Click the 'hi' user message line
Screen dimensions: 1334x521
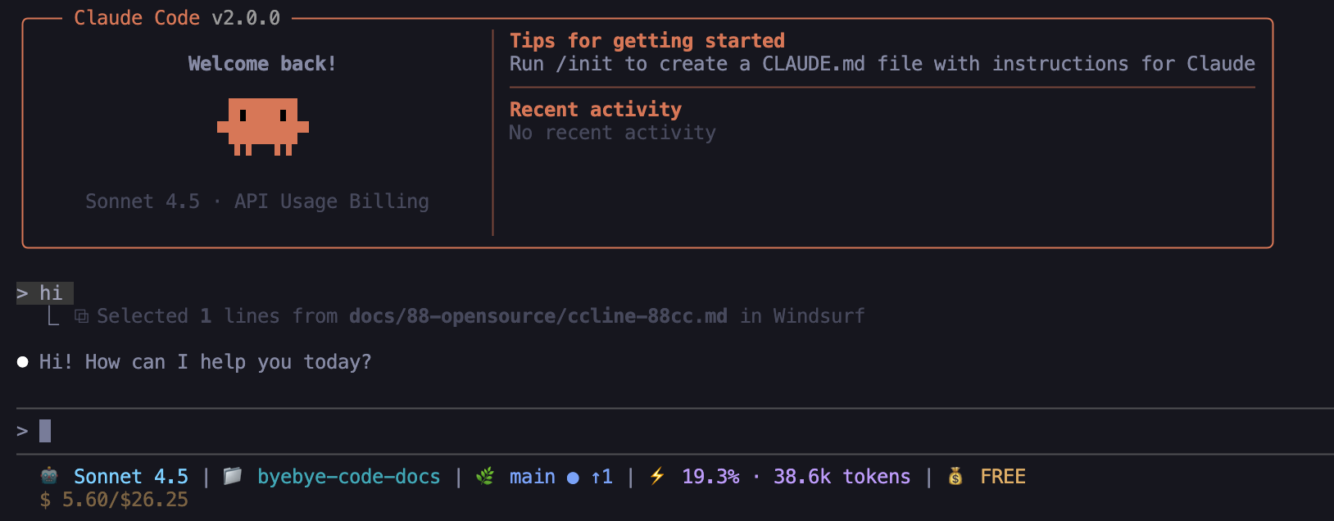point(51,293)
